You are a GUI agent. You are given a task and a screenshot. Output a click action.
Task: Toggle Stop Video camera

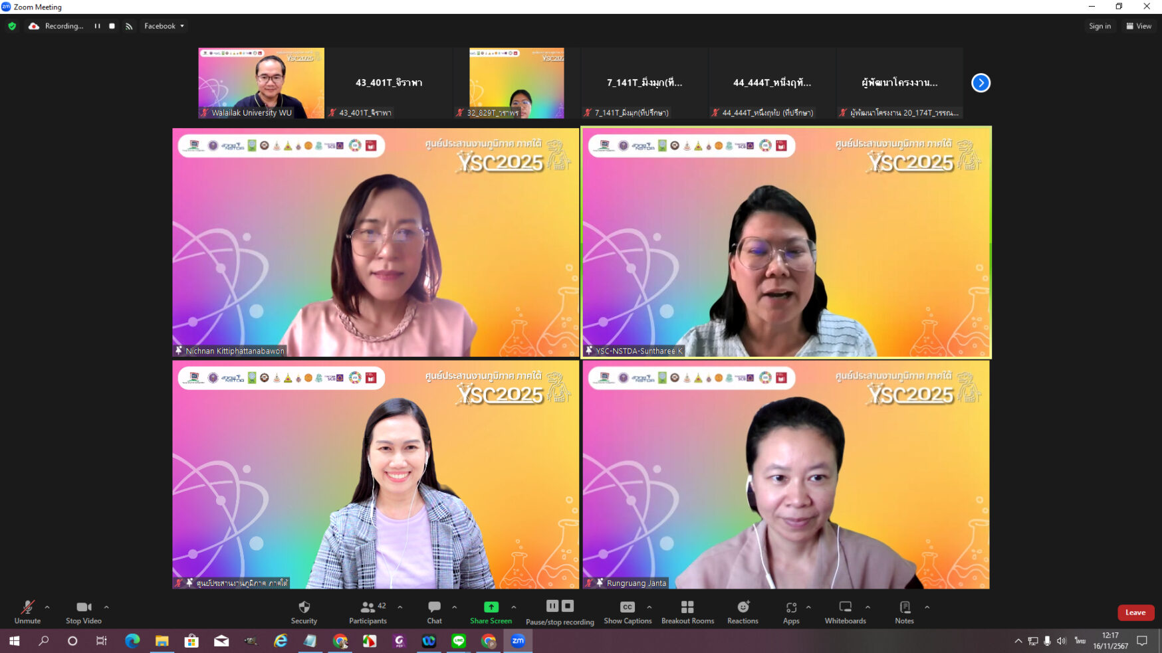click(84, 607)
